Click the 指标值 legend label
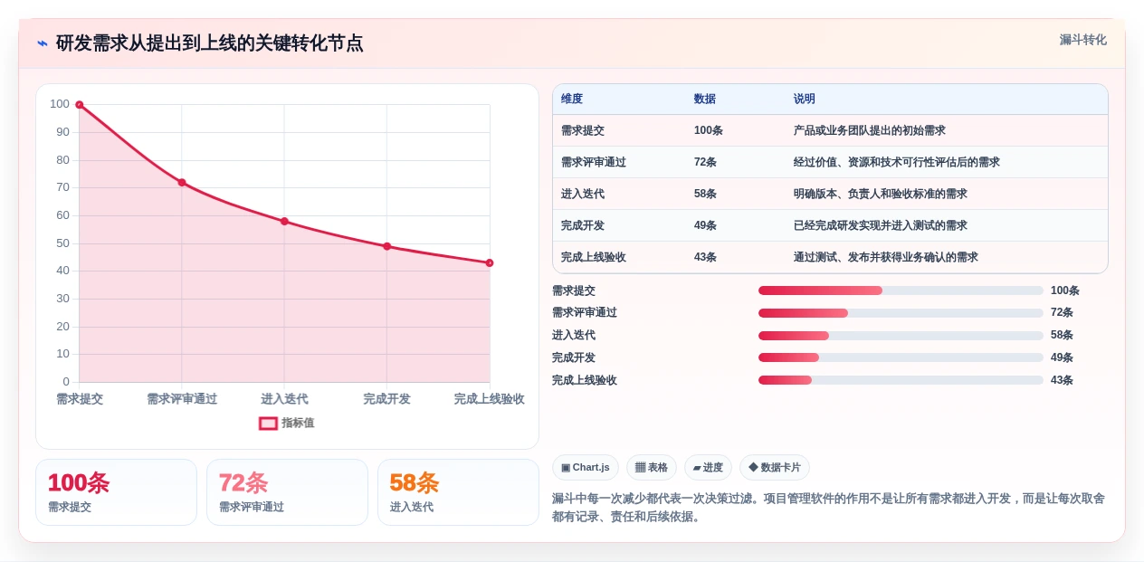This screenshot has width=1144, height=562. pos(298,423)
